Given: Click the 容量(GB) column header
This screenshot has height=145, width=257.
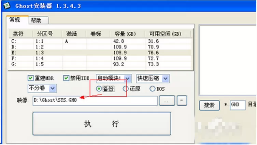Looking at the screenshot, I should click(x=127, y=34).
